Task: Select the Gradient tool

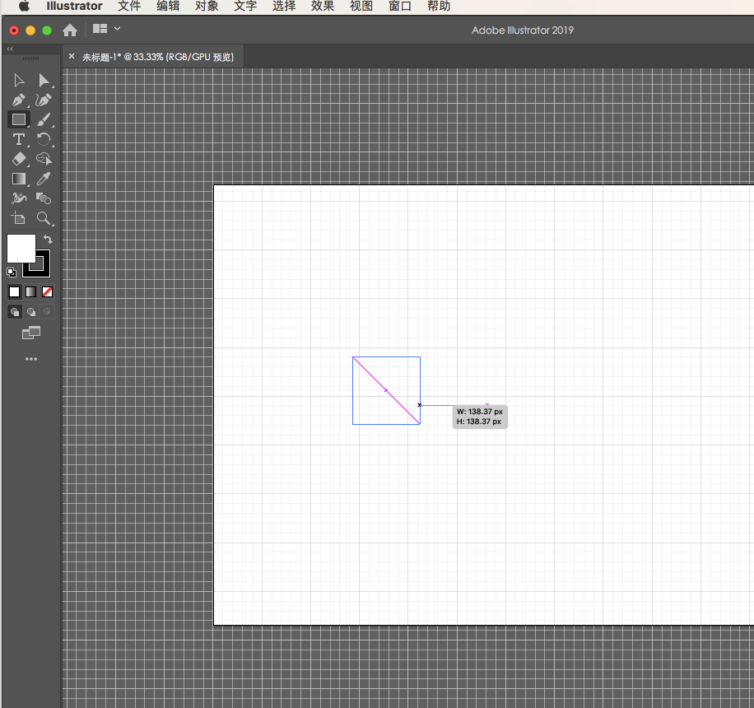Action: 19,179
